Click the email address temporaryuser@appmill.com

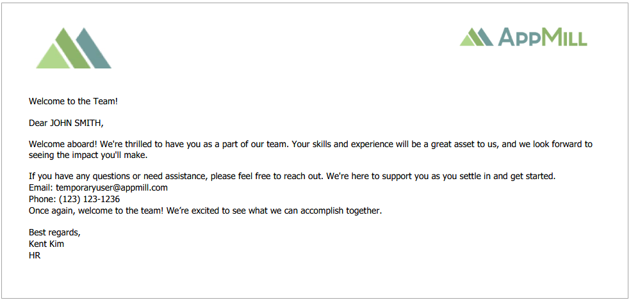coord(111,187)
